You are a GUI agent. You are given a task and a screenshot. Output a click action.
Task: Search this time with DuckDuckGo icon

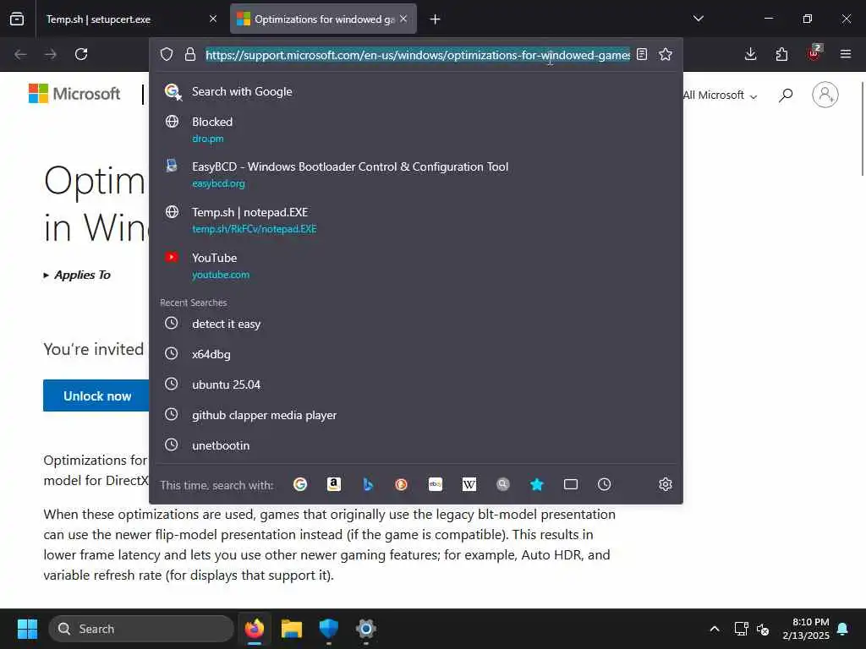[x=402, y=484]
